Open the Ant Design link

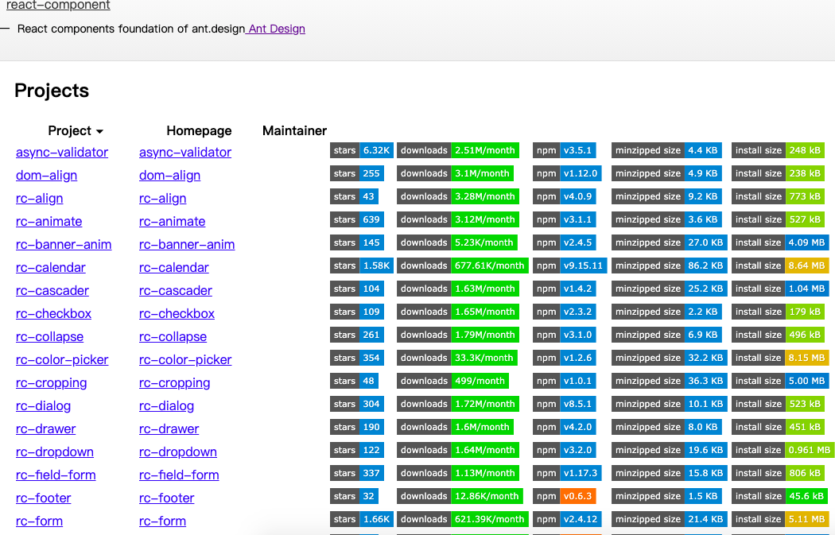276,29
